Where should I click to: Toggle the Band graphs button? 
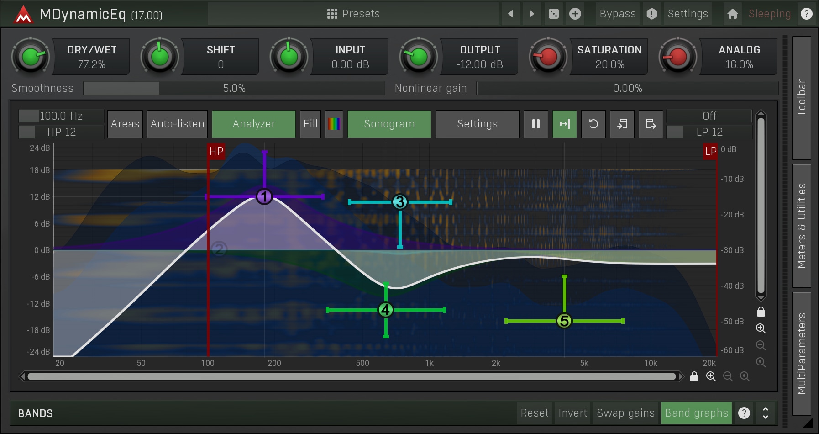pos(696,413)
